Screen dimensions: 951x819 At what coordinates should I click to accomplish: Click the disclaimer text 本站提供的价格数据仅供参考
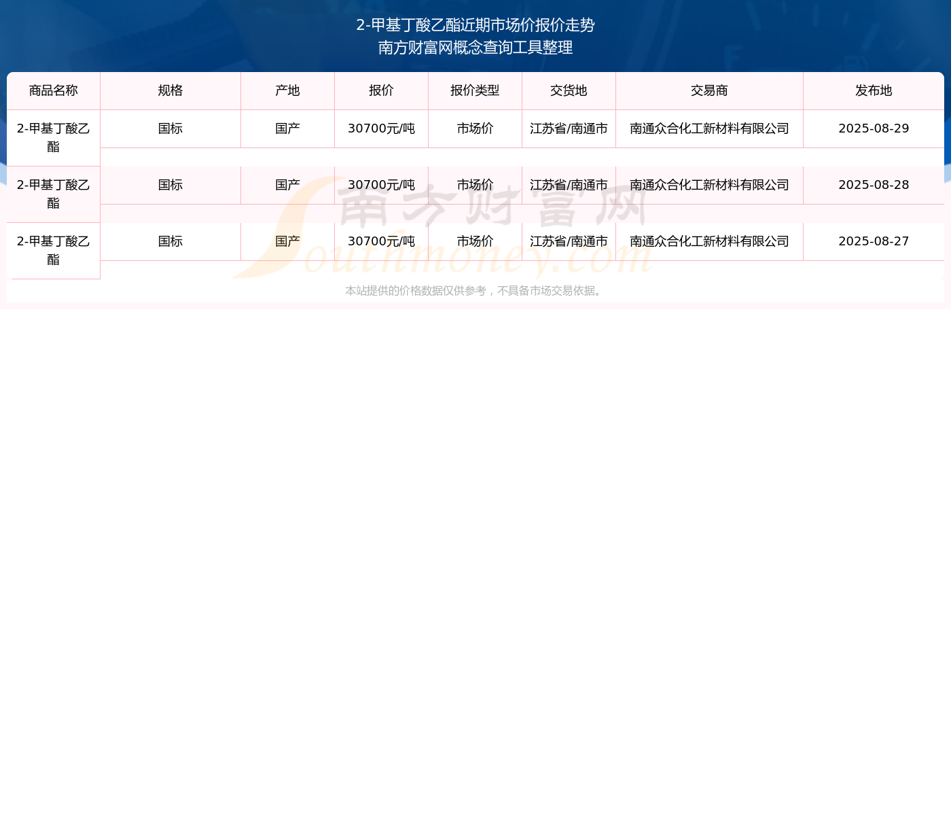coord(416,291)
